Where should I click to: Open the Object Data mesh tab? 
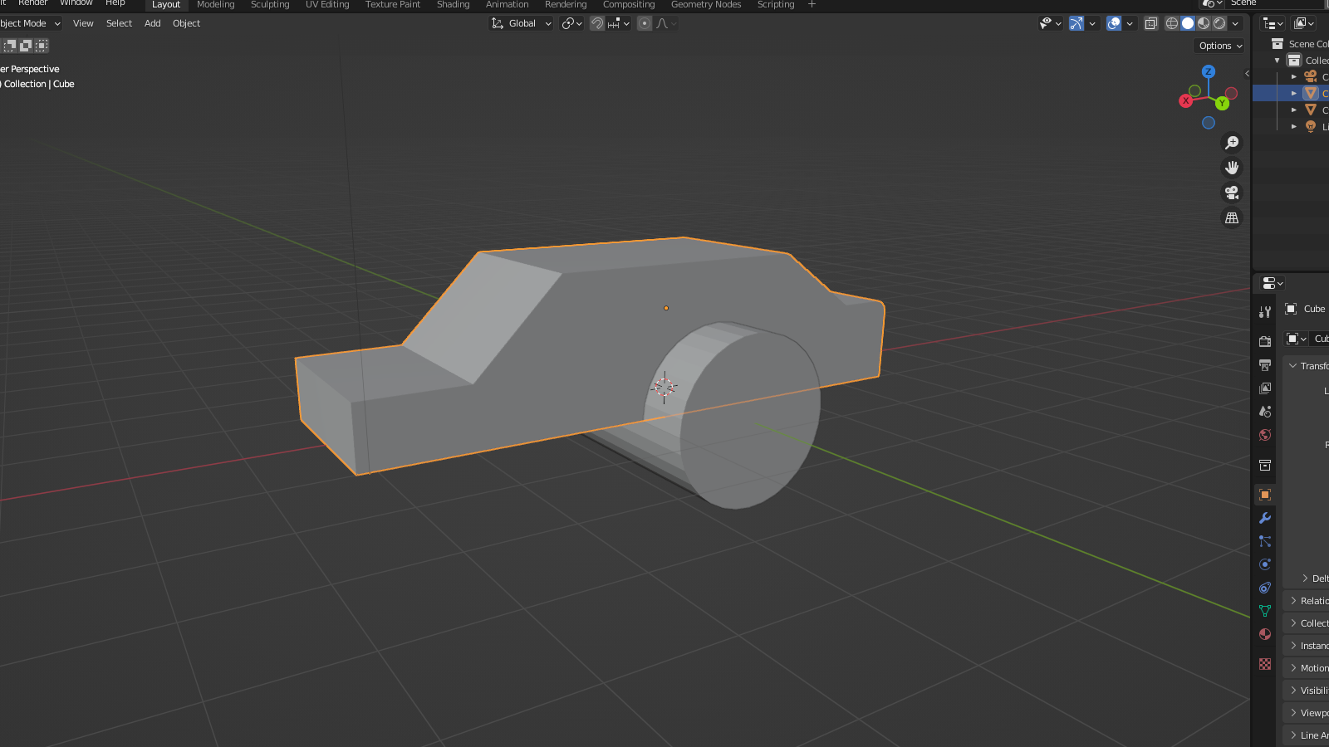(1265, 611)
